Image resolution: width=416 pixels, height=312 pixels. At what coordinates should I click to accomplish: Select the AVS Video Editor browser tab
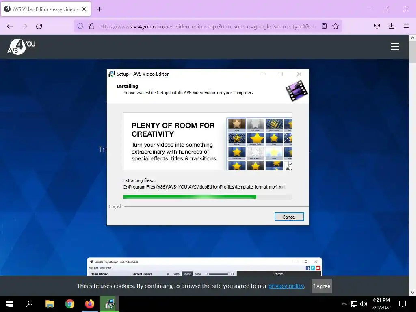click(x=45, y=9)
